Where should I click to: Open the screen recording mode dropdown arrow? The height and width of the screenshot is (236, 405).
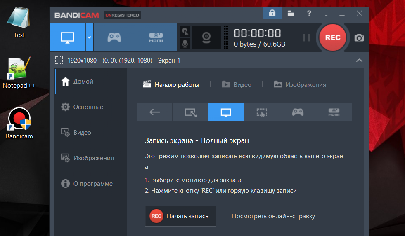point(89,37)
